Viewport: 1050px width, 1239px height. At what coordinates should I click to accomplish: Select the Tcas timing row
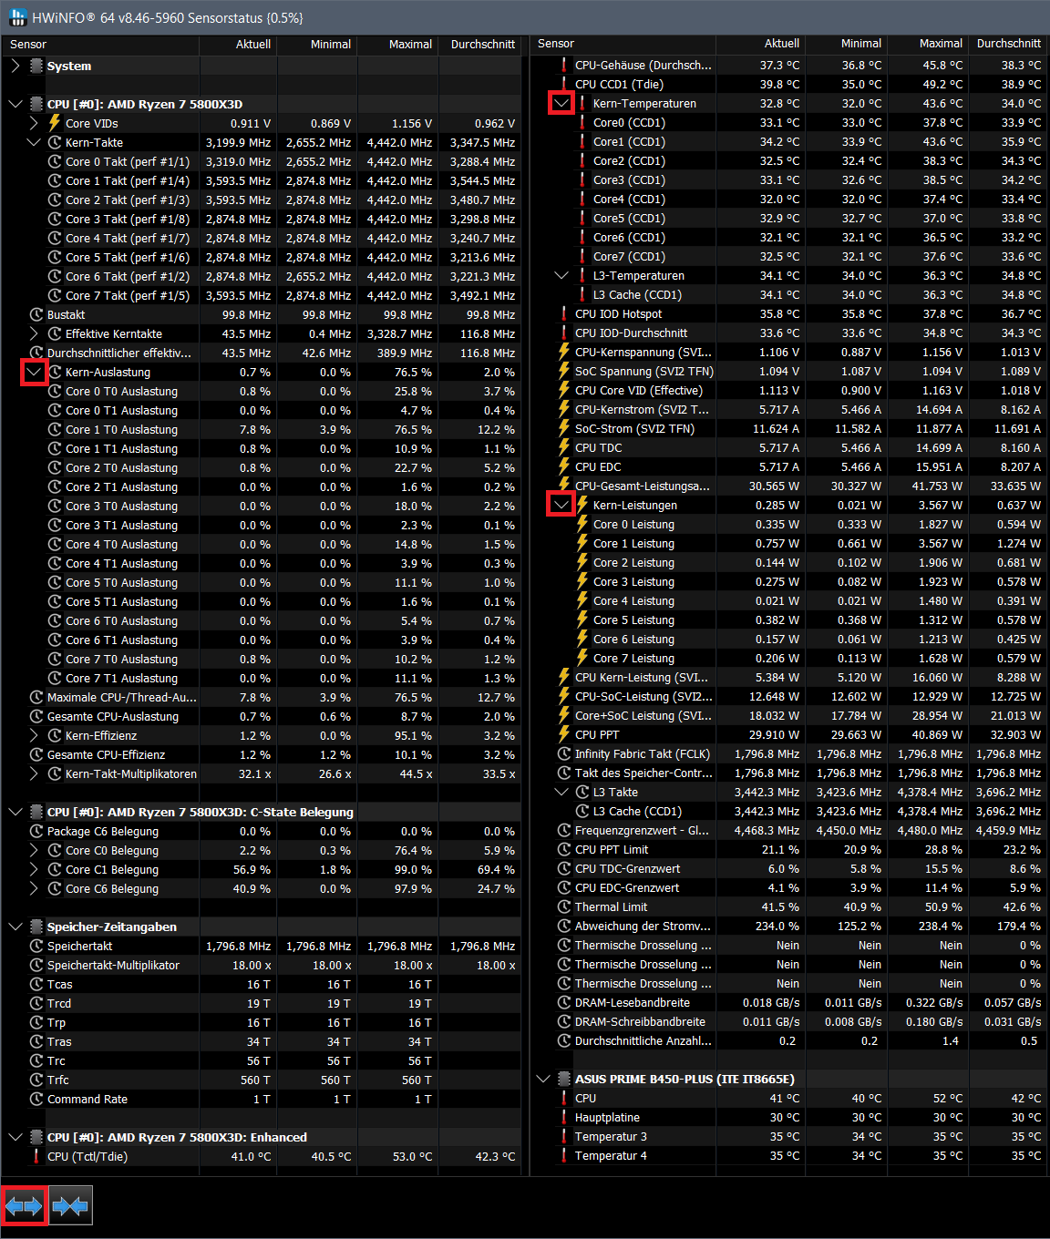(x=262, y=984)
